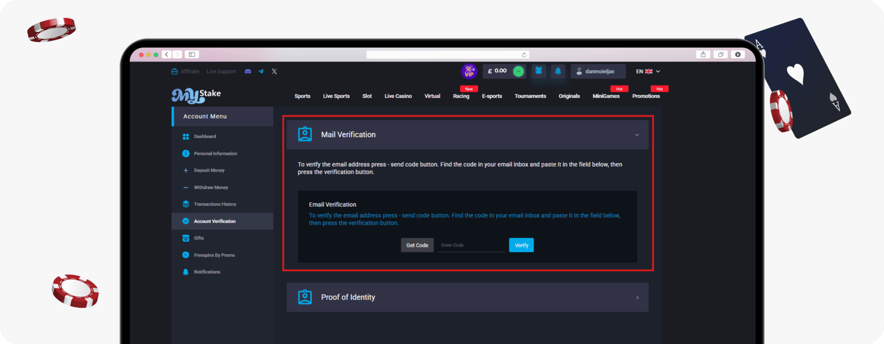Click the Dashboard grid icon
This screenshot has height=344, width=884.
tap(186, 137)
